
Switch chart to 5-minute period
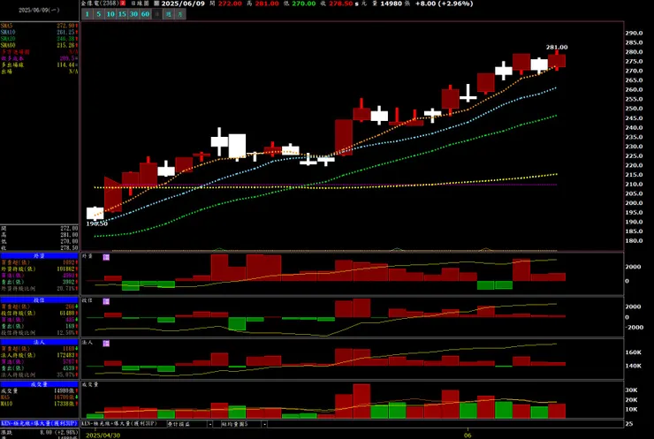pyautogui.click(x=99, y=14)
